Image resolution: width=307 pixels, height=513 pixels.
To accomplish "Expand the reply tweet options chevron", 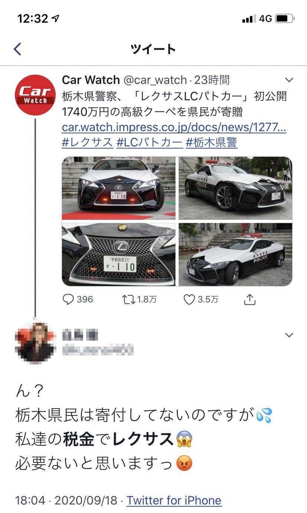I will [x=289, y=335].
